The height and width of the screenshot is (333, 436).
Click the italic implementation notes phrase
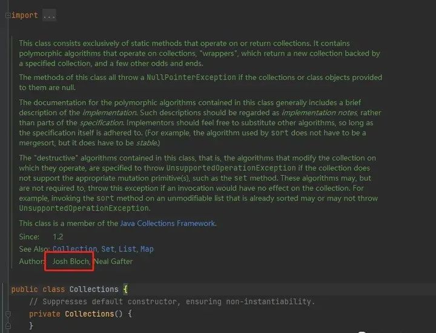[319, 113]
